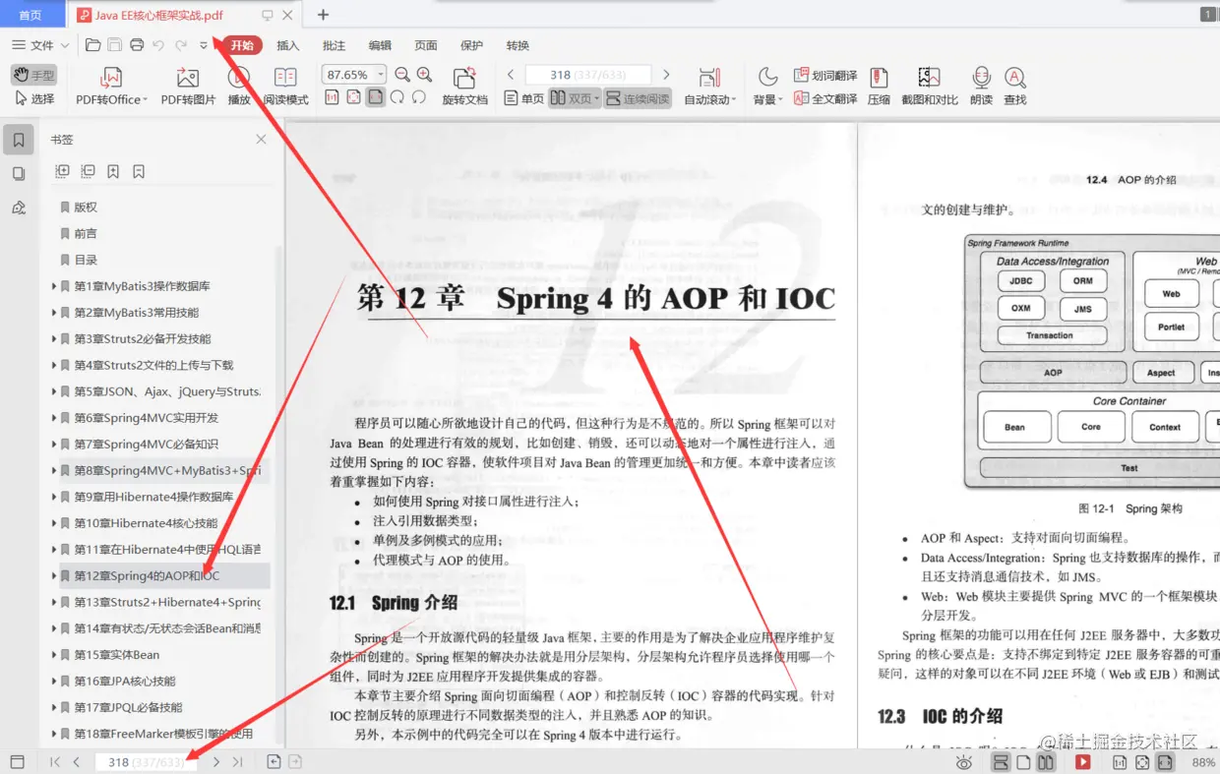Toggle the 选择 selection tool
This screenshot has width=1220, height=774.
point(34,98)
